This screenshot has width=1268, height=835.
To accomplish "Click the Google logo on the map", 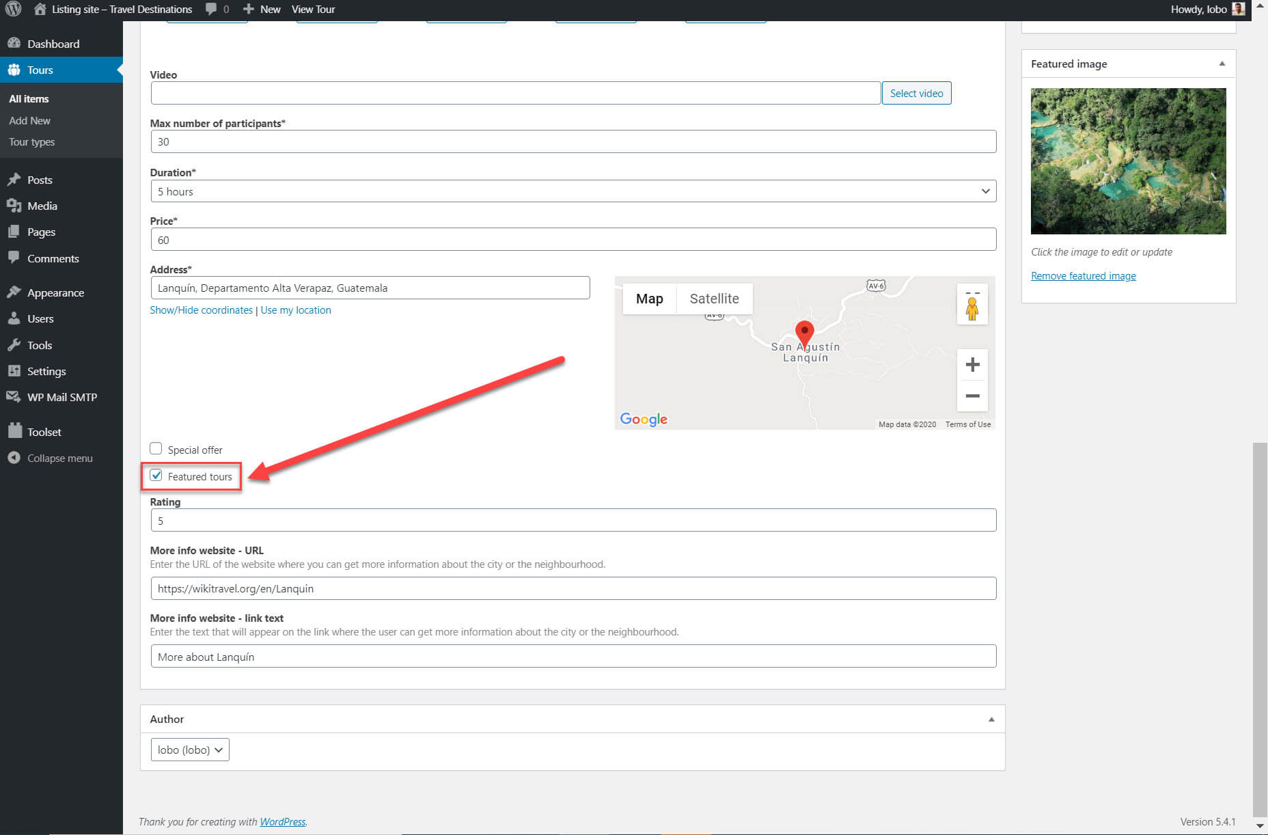I will click(644, 420).
